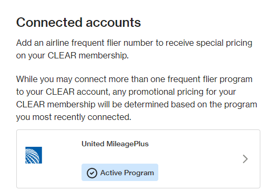Viewport: 274px width, 191px height.
Task: Click the 'you most recently connected.' line
Action: [74, 117]
